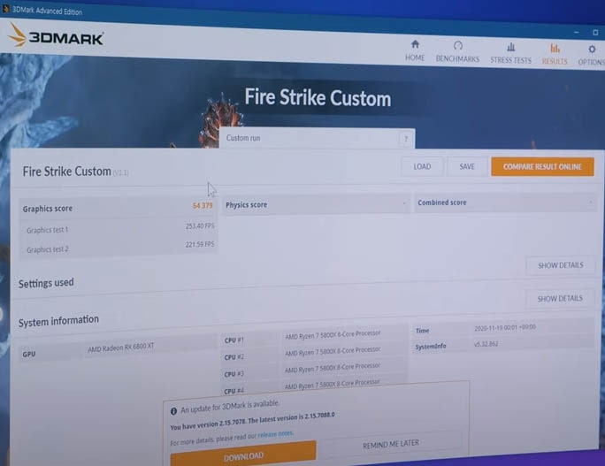Screen dimensions: 605x466
Task: Go to the Home tab
Action: (x=415, y=51)
